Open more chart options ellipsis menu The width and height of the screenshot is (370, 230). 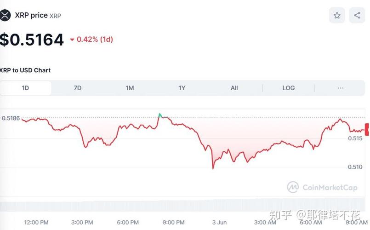pyautogui.click(x=341, y=88)
